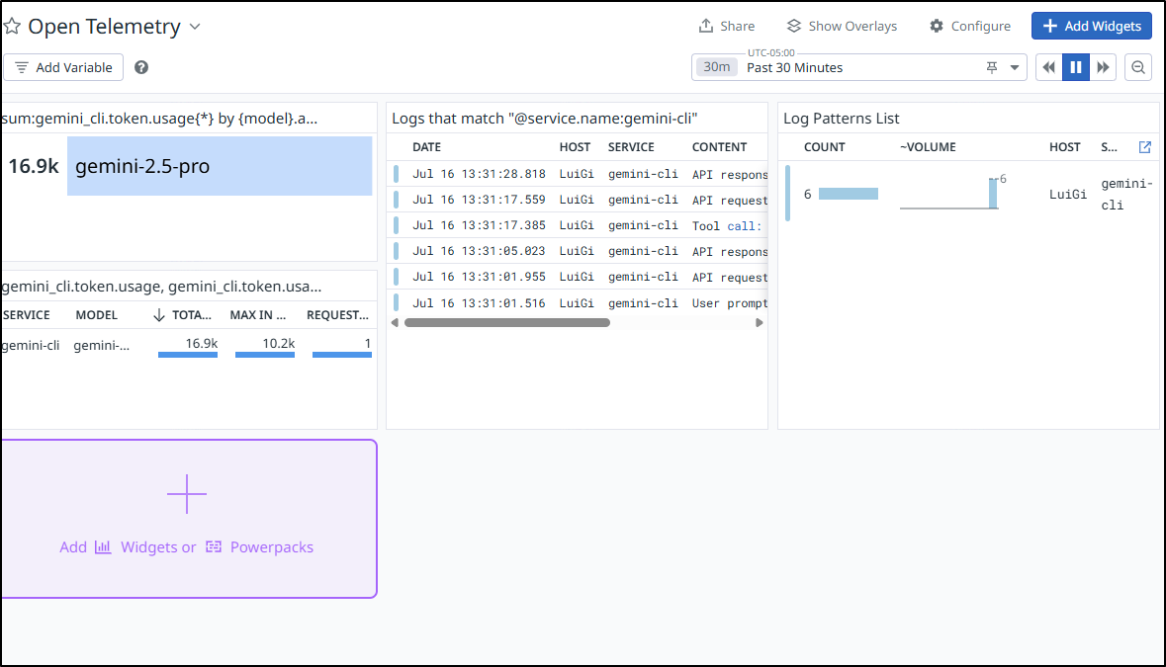
Task: Click the 10.2k max input cell
Action: pyautogui.click(x=279, y=343)
